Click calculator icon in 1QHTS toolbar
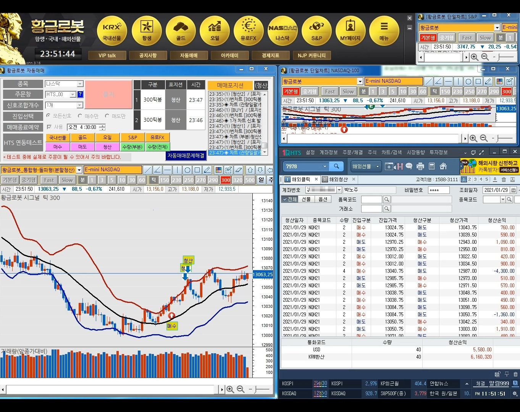The width and height of the screenshot is (520, 412). coord(432,166)
